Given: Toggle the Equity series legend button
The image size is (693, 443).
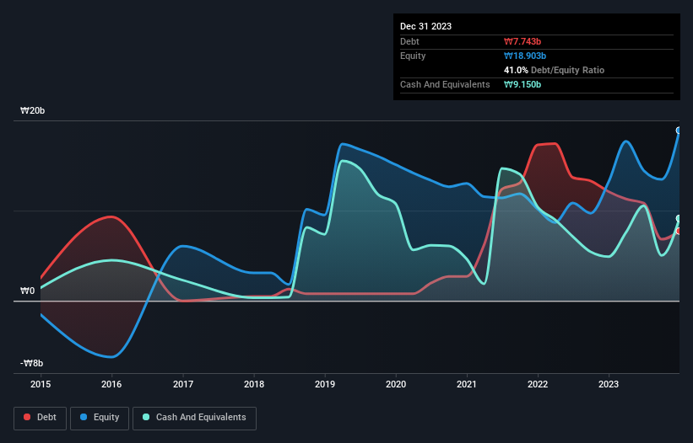Looking at the screenshot, I should (100, 418).
